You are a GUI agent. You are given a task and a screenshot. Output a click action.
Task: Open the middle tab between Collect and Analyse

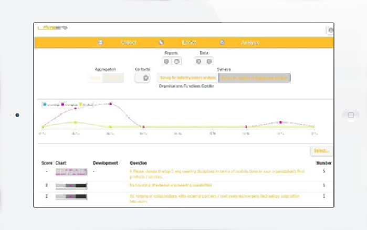pyautogui.click(x=190, y=43)
